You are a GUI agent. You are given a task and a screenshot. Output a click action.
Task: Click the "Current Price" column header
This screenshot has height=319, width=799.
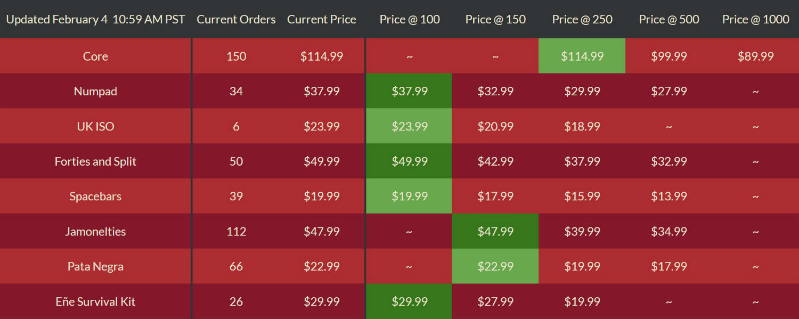(x=322, y=20)
